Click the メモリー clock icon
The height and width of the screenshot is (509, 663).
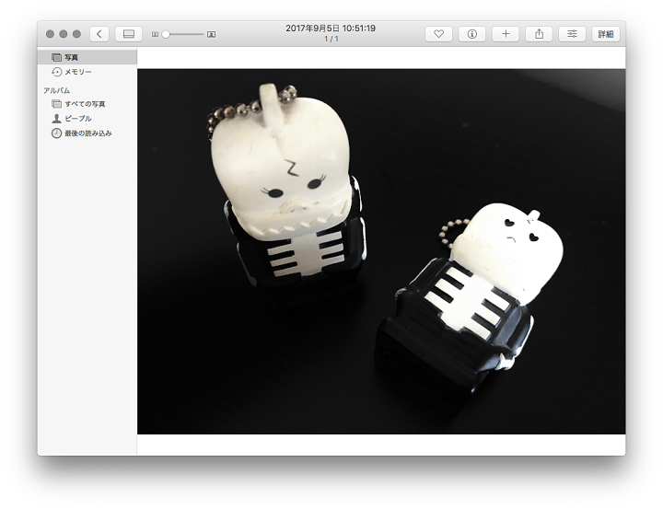coord(57,72)
